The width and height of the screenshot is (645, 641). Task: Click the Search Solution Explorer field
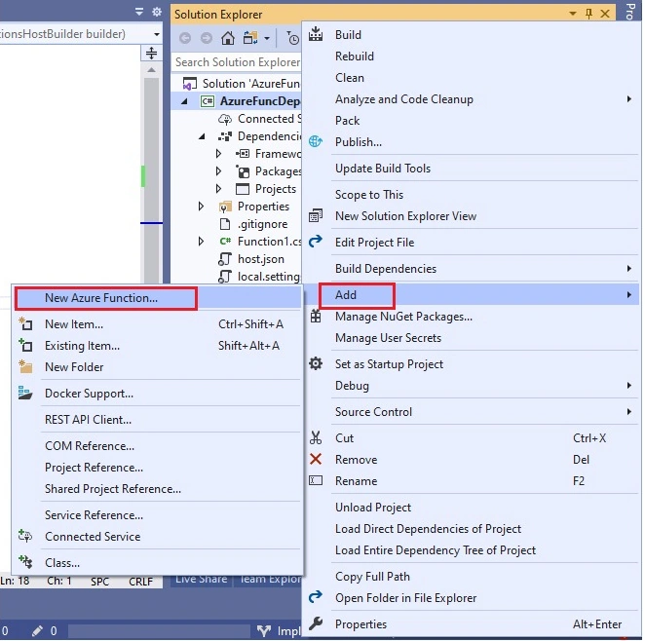click(x=237, y=62)
